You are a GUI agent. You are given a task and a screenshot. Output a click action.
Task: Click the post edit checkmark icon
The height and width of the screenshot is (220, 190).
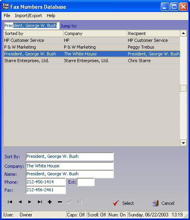point(70,202)
